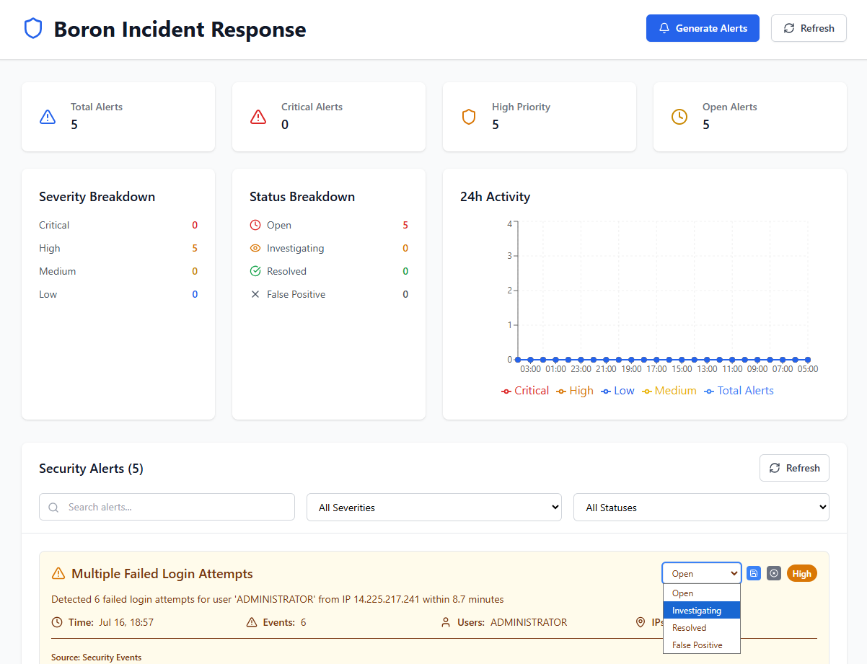Click the gray dismiss icon next to High badge
The image size is (867, 664).
point(774,573)
